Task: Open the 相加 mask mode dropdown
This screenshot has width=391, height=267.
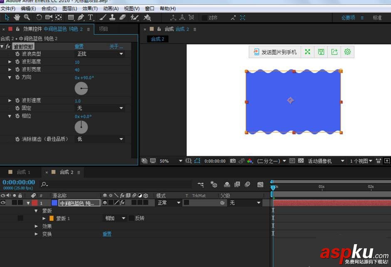Action: pyautogui.click(x=115, y=218)
